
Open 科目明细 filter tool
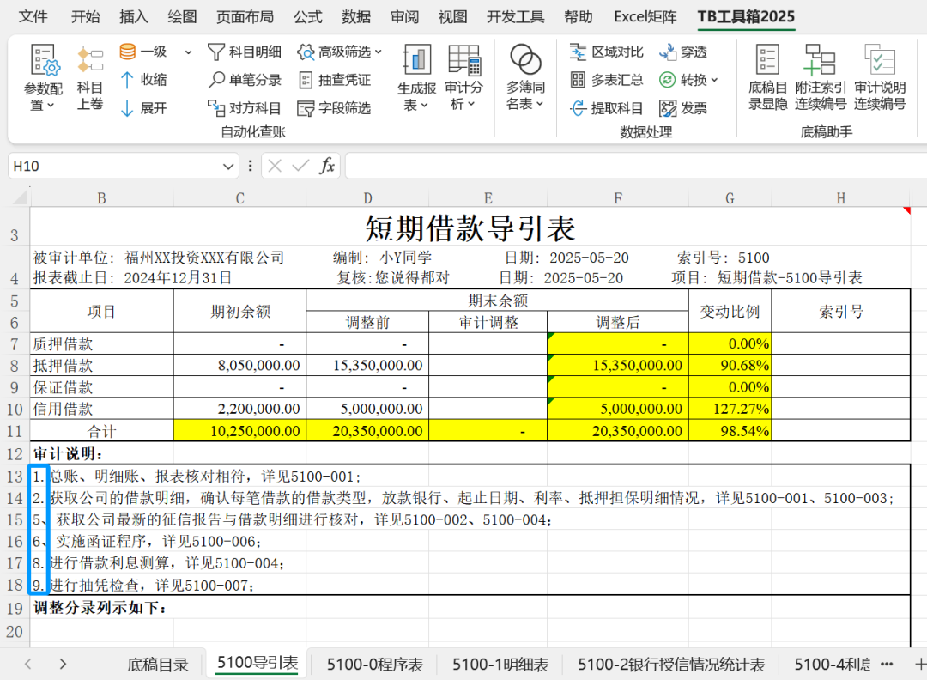pyautogui.click(x=244, y=52)
